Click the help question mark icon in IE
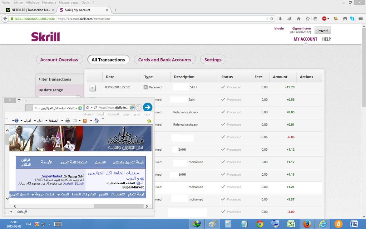The width and height of the screenshot is (366, 229). [x=16, y=121]
